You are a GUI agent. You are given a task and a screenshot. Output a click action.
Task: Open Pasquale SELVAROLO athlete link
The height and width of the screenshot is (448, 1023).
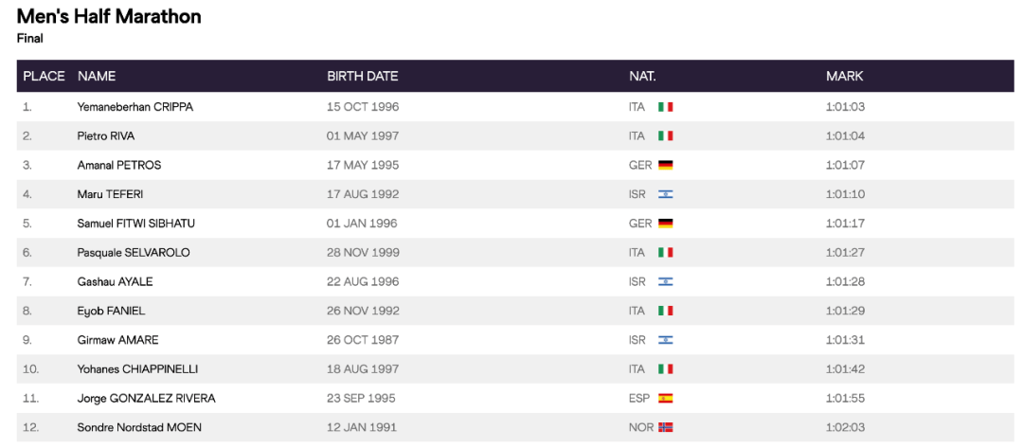coord(134,253)
